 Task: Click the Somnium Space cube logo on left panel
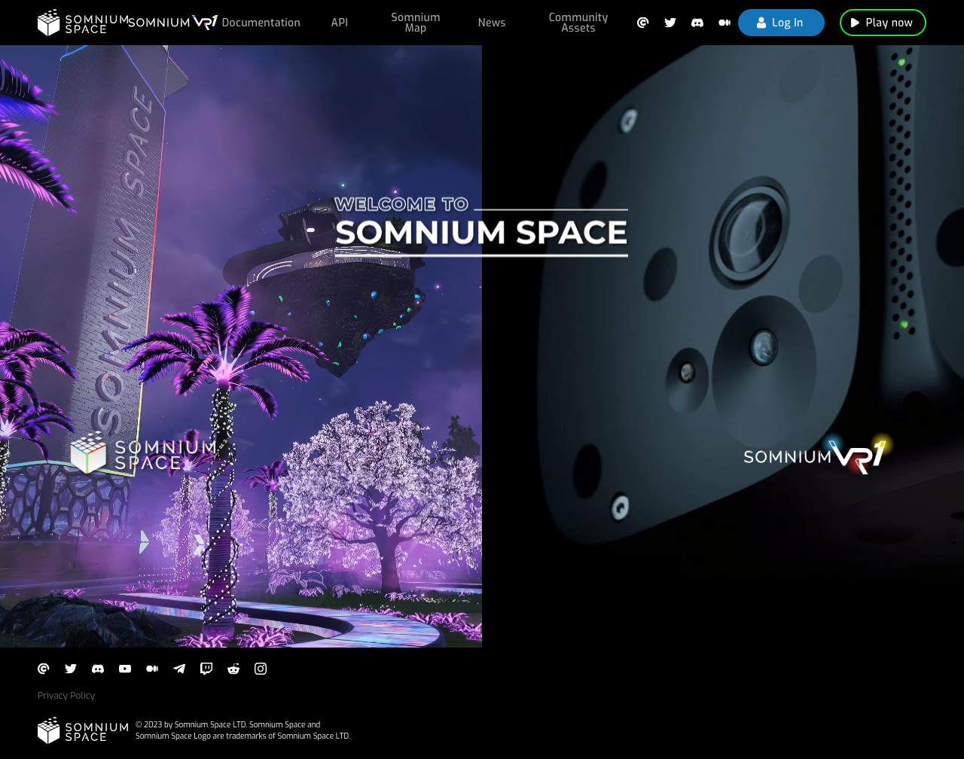(x=143, y=453)
